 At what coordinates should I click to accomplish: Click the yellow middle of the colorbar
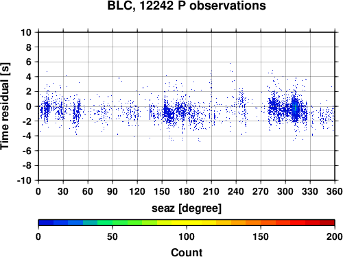coord(187,223)
